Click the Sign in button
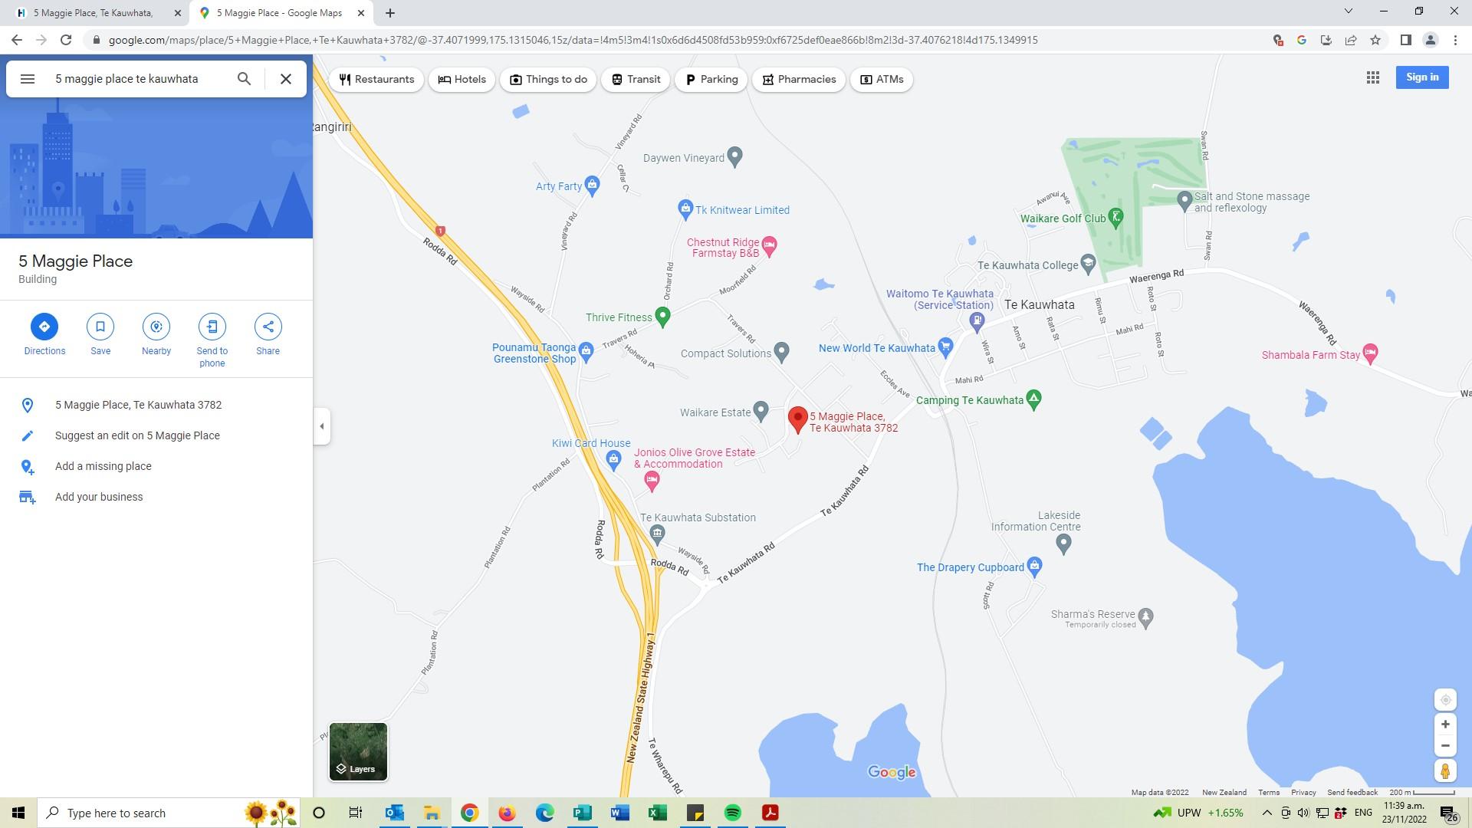 click(1421, 77)
